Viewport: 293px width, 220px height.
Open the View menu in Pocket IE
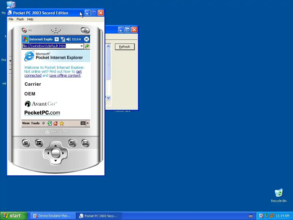coord(26,123)
